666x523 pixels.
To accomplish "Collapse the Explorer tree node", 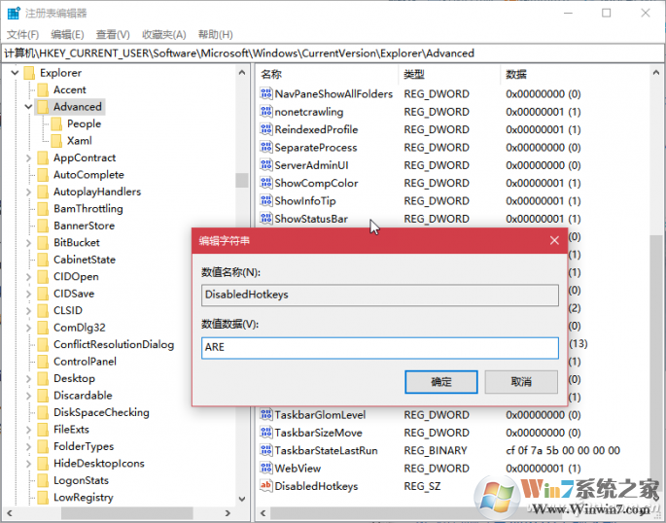I will [x=15, y=73].
